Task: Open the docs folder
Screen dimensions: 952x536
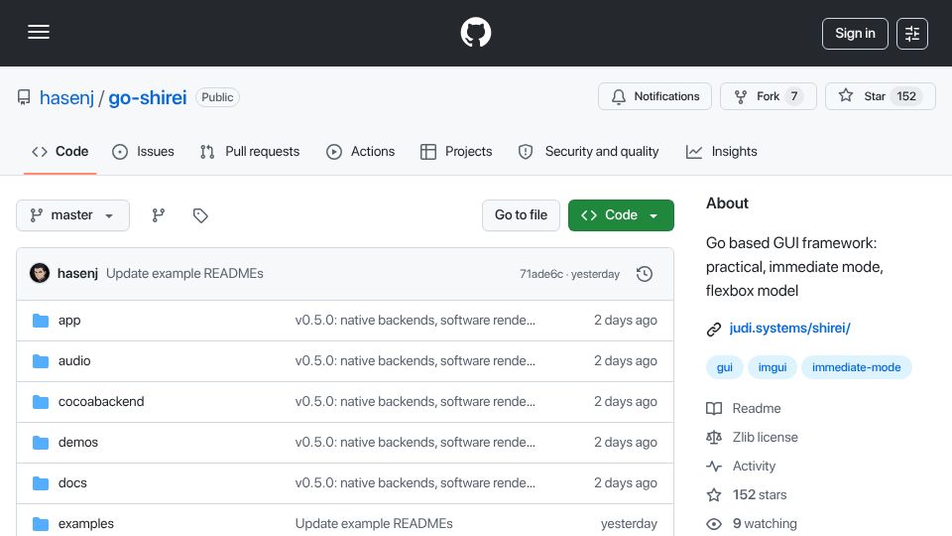Action: click(x=72, y=483)
